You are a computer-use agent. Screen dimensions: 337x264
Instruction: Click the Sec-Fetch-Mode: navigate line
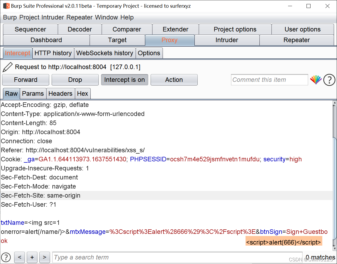pos(39,186)
